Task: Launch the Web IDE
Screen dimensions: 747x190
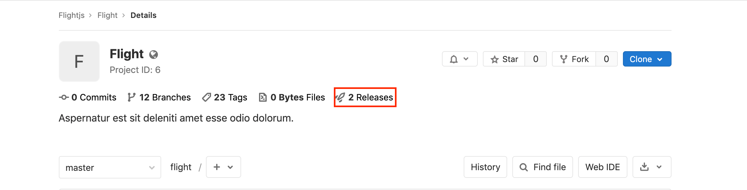Action: point(602,167)
